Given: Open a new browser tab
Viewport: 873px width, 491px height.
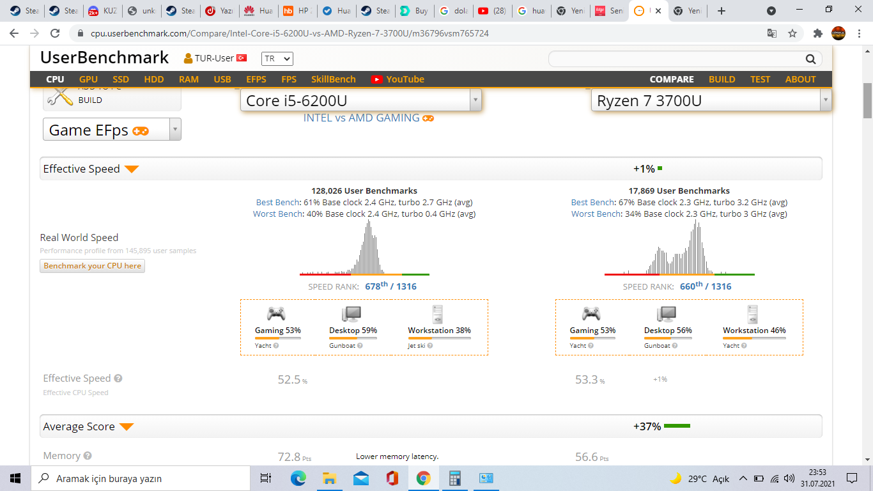Looking at the screenshot, I should 722,11.
